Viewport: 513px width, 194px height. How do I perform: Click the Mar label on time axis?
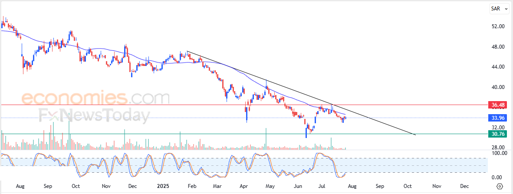[x=217, y=186]
